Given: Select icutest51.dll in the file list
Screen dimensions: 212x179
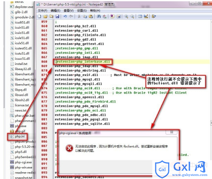Looking at the screenshot, I should click(x=23, y=48).
